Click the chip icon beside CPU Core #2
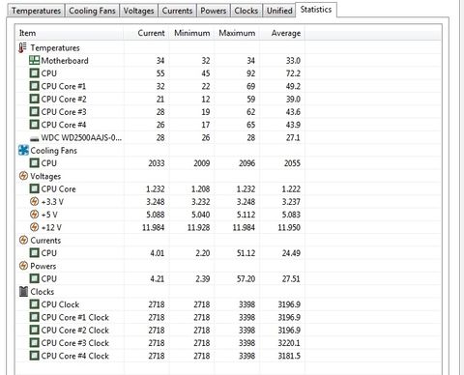This screenshot has height=375, width=464. (x=34, y=99)
